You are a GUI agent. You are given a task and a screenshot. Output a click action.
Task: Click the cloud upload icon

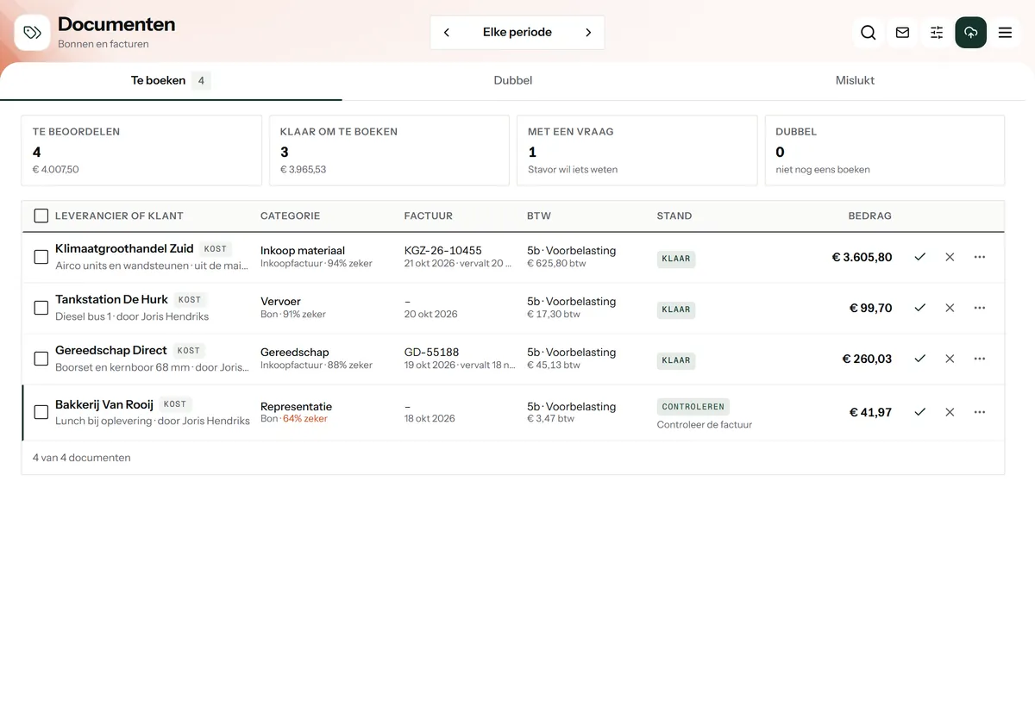(x=971, y=33)
